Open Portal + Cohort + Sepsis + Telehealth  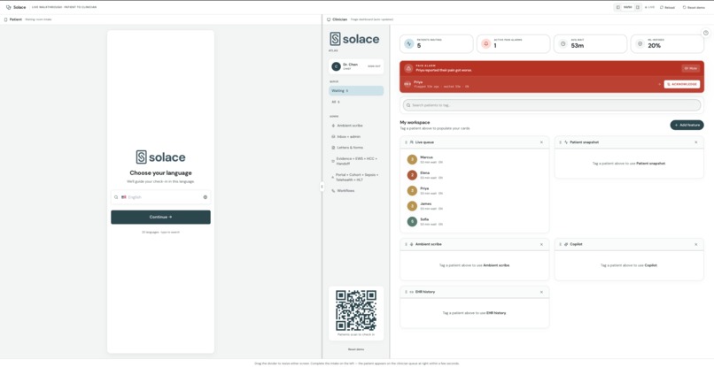tap(356, 177)
